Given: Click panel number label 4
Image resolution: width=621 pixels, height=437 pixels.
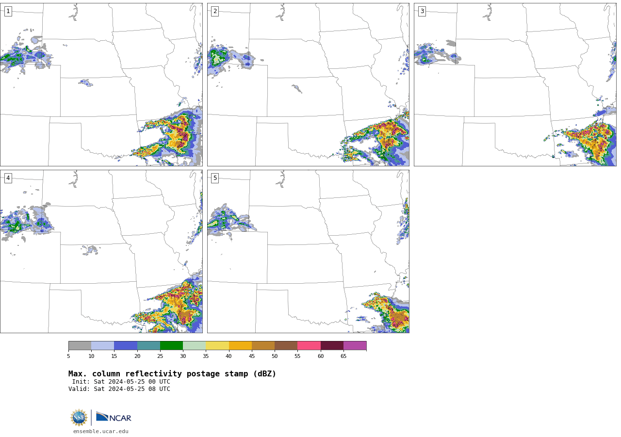Looking at the screenshot, I should pyautogui.click(x=8, y=178).
